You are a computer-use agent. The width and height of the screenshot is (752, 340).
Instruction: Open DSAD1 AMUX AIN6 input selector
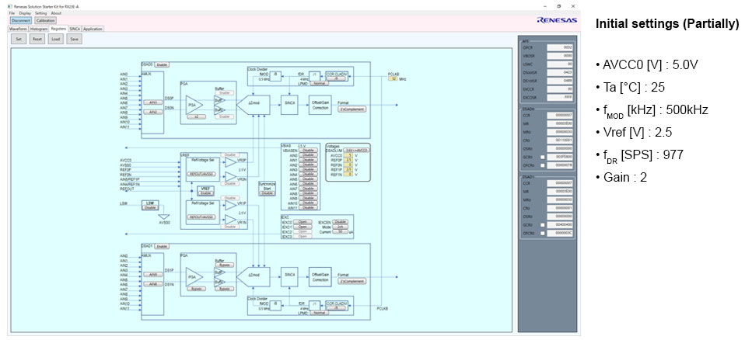point(153,284)
